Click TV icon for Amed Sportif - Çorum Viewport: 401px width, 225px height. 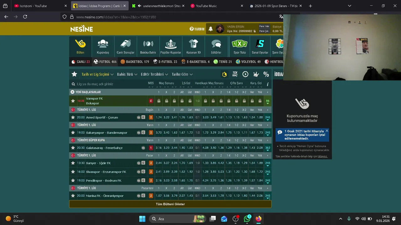(138, 117)
